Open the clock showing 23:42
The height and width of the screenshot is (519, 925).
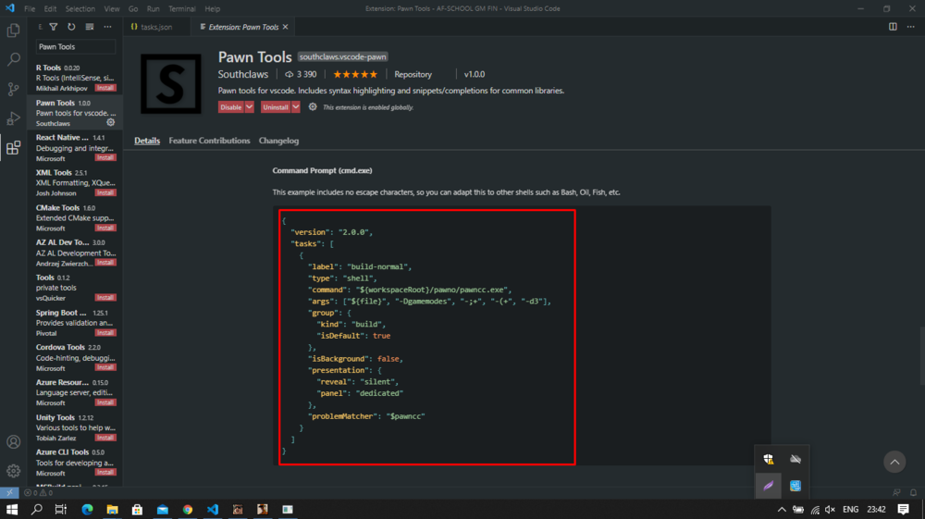[876, 509]
